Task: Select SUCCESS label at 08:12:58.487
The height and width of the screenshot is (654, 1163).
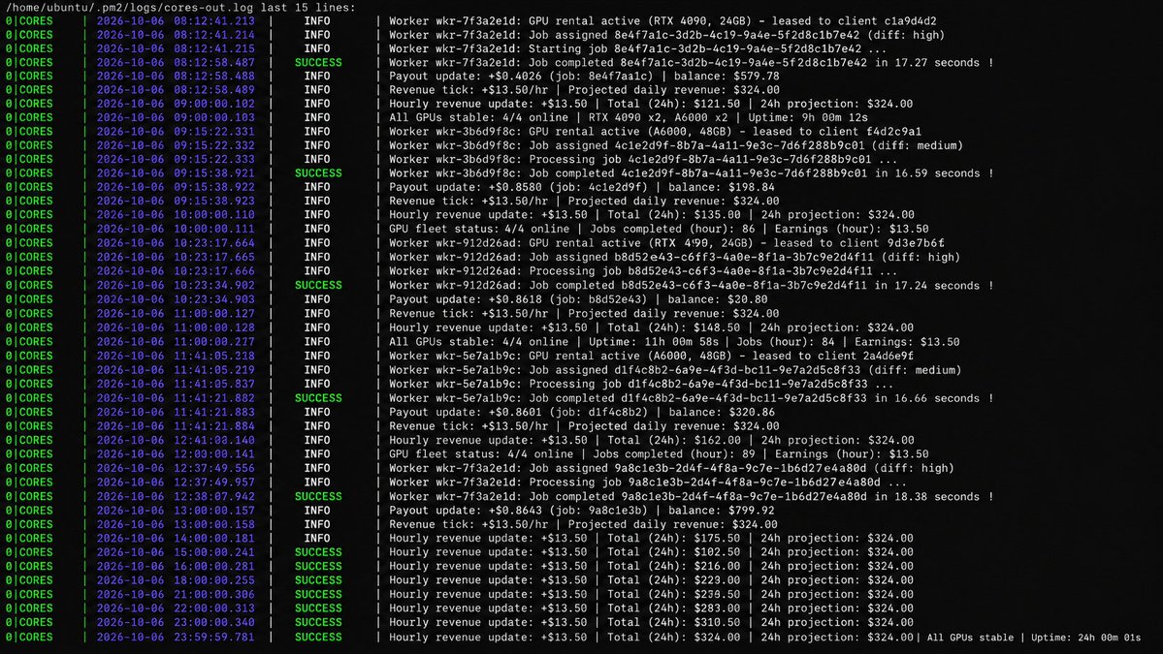Action: [318, 63]
